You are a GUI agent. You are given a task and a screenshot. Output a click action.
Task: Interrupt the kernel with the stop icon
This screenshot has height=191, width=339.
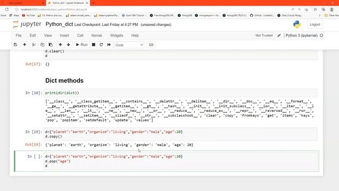(94, 45)
